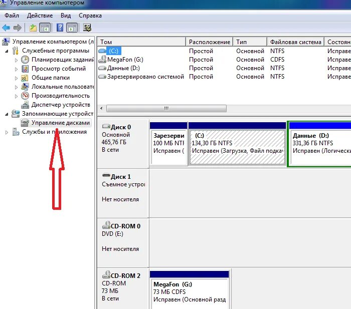
Task: Open the Файл menu
Action: tap(12, 16)
